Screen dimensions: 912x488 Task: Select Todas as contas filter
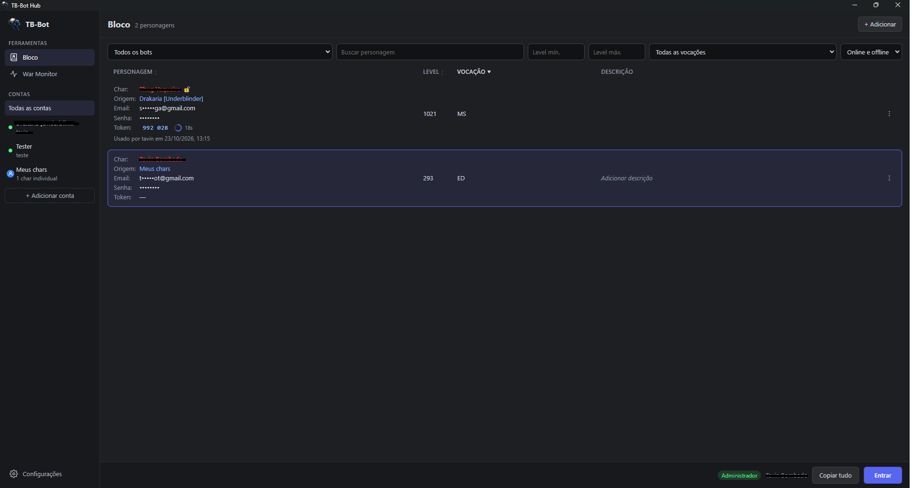click(49, 108)
